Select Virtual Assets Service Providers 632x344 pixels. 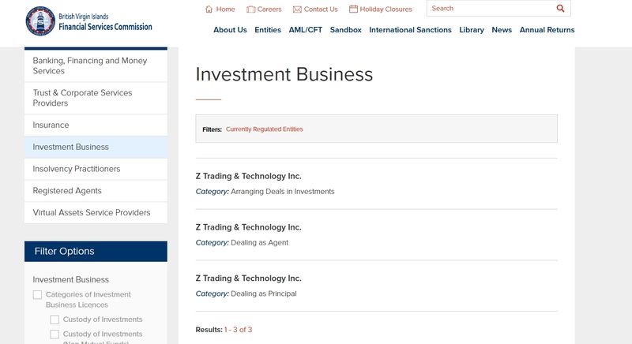[x=96, y=212]
